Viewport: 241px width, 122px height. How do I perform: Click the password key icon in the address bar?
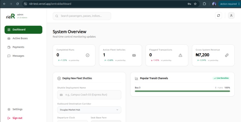(189, 4)
